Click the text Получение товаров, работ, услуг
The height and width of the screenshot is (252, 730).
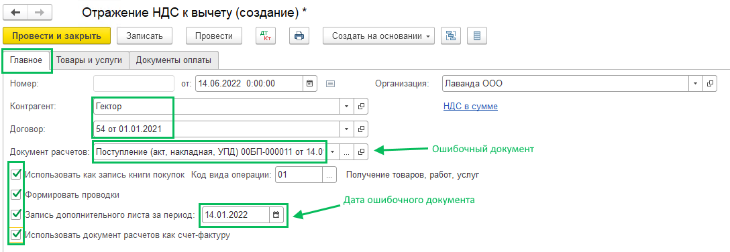point(413,175)
